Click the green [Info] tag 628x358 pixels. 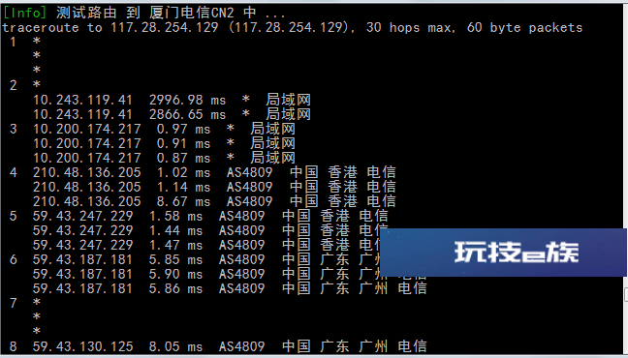point(24,13)
